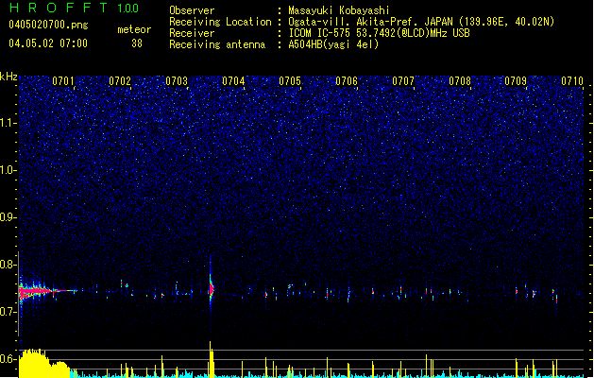Viewport: 594px width, 378px height.
Task: Click the 0708 time marker
Action: pos(460,81)
